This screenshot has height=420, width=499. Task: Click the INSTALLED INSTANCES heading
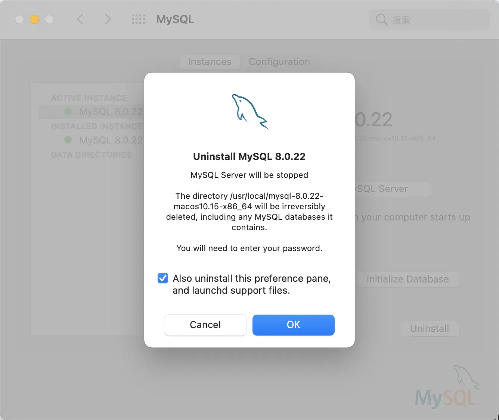click(x=97, y=126)
